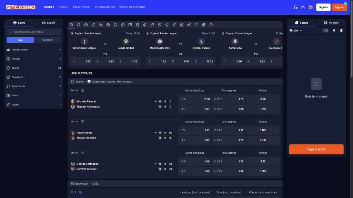This screenshot has height=198, width=353.
Task: Open Single bet type dropdown
Action: 295,30
